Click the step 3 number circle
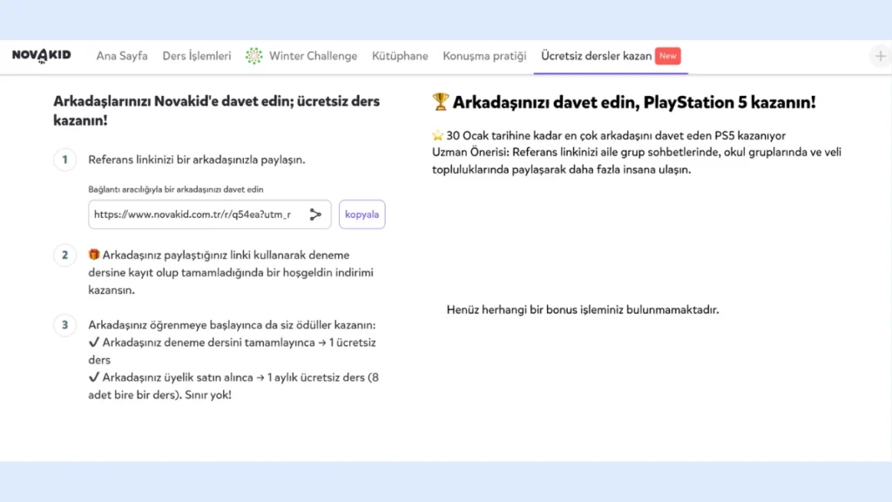This screenshot has width=892, height=502. click(64, 325)
